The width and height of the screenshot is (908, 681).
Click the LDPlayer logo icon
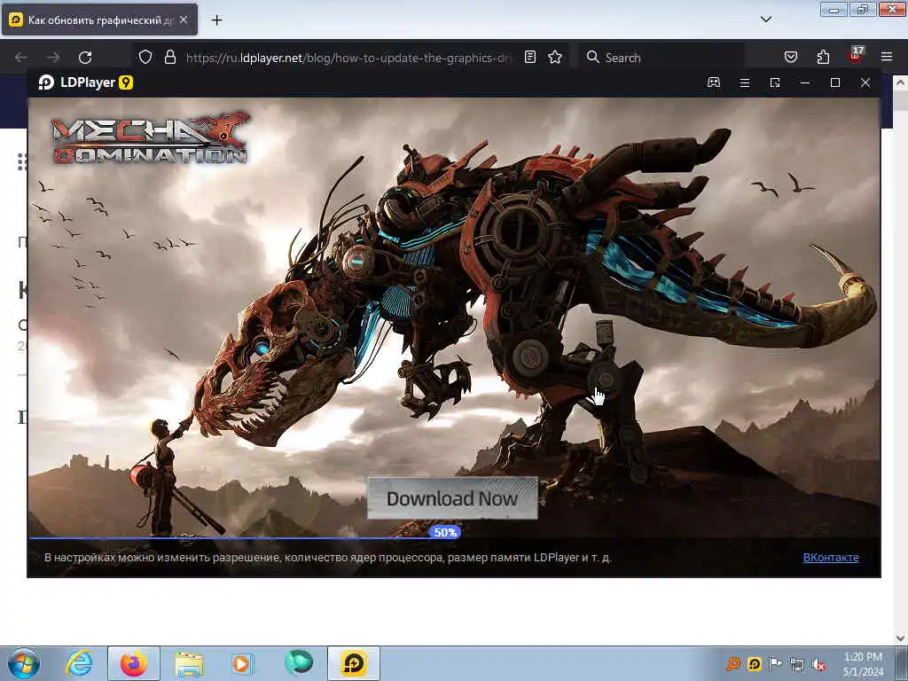pyautogui.click(x=46, y=82)
